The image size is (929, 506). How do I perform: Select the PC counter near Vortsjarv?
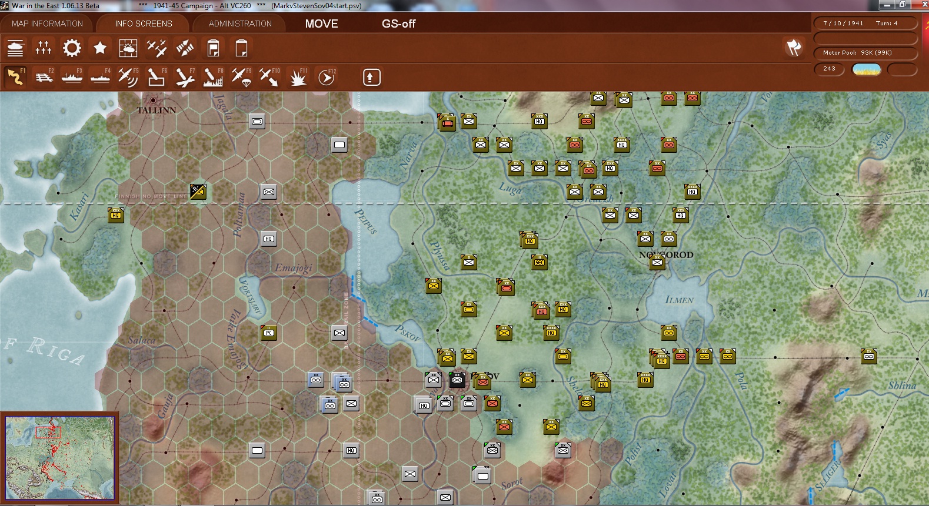click(x=269, y=333)
